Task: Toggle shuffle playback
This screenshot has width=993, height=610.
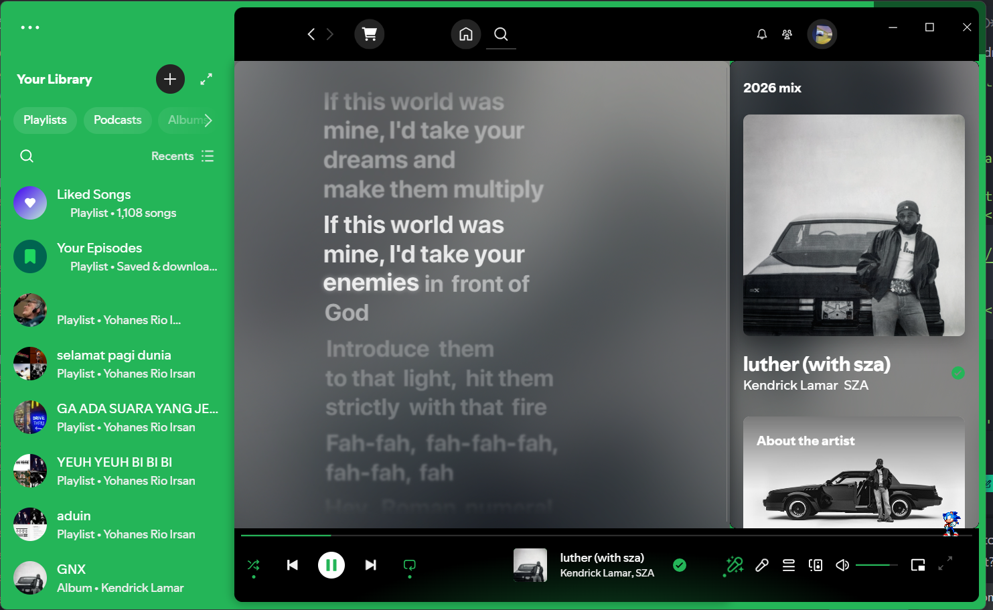Action: pos(254,565)
